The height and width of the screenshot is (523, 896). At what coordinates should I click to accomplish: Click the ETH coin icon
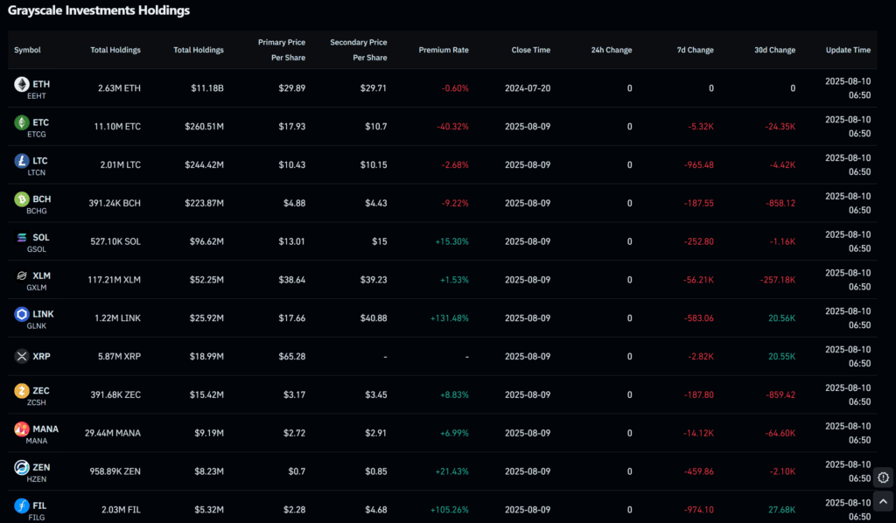22,85
